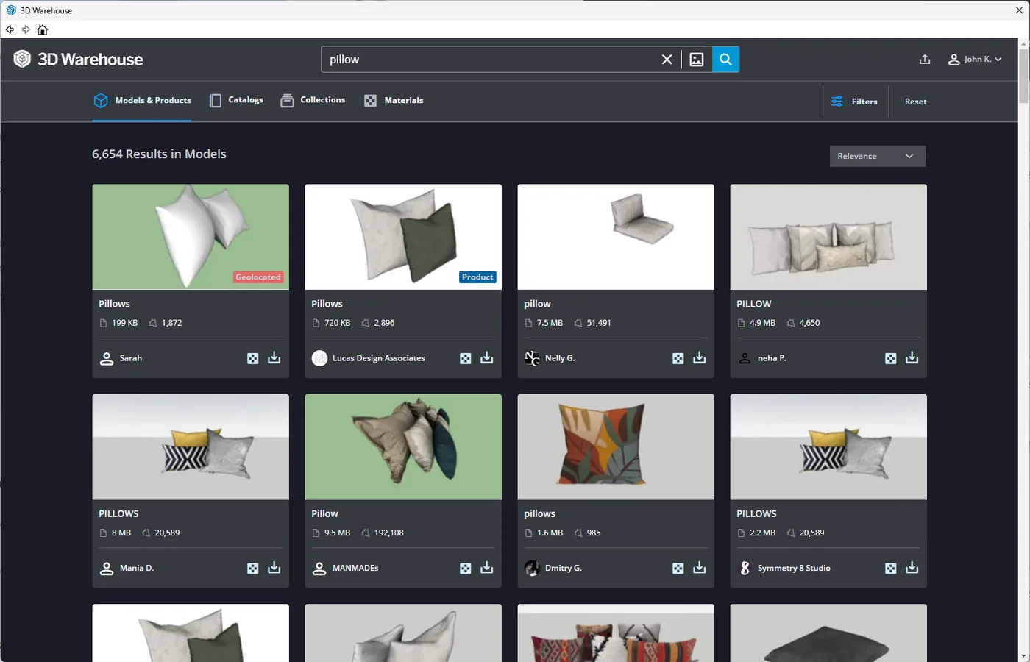Click the 3D Warehouse home icon
Viewport: 1030px width, 662px height.
point(43,29)
